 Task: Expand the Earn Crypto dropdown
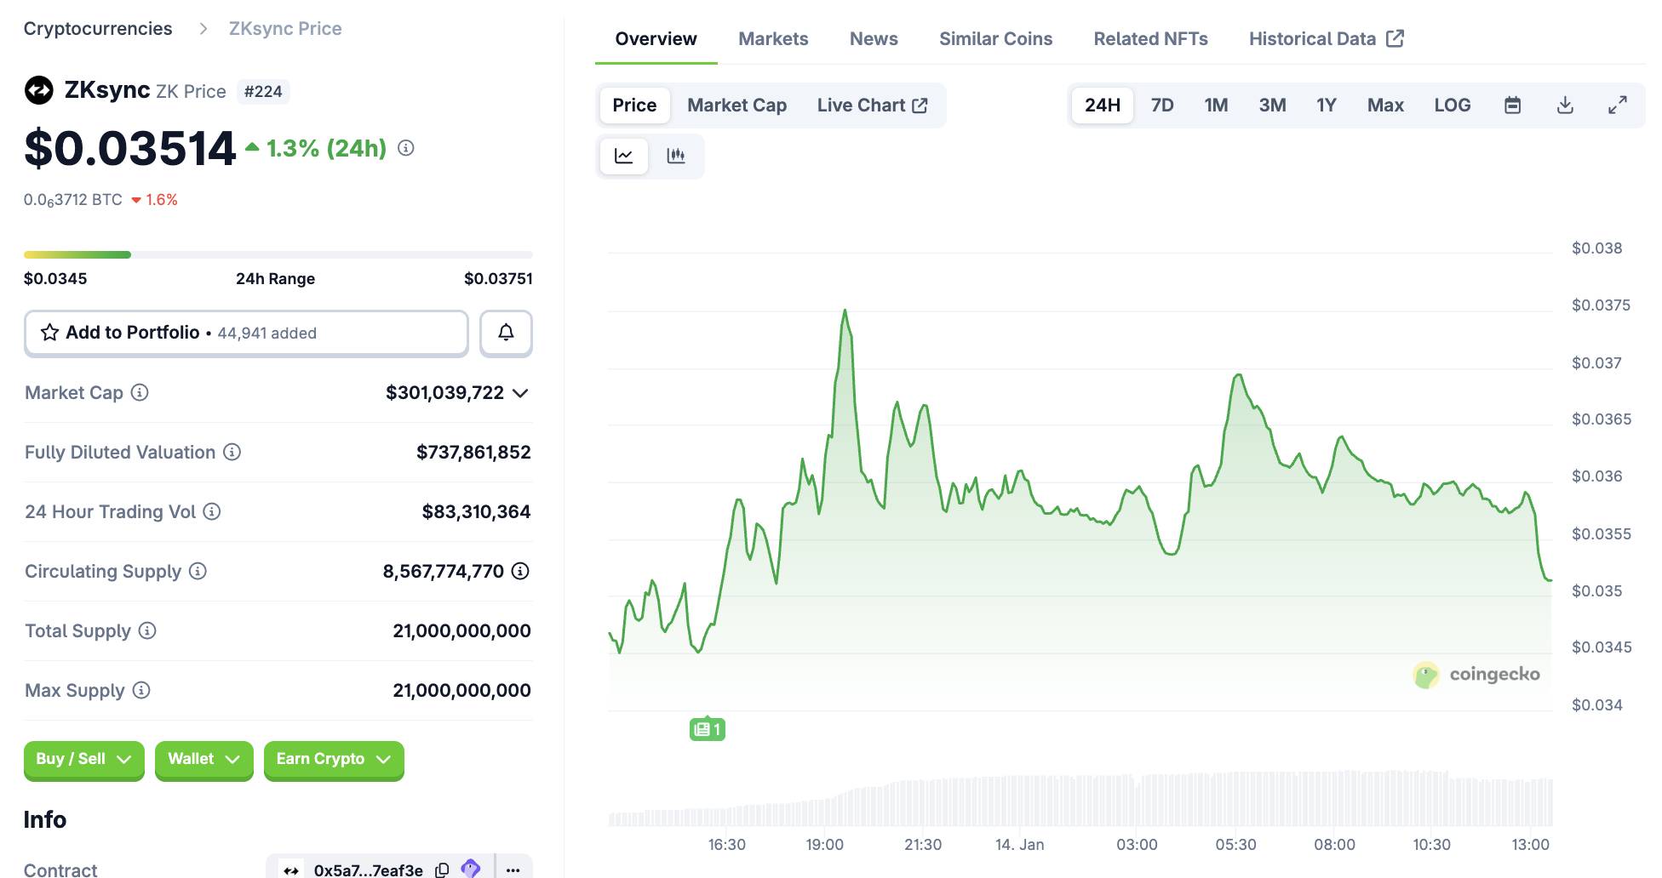point(333,759)
